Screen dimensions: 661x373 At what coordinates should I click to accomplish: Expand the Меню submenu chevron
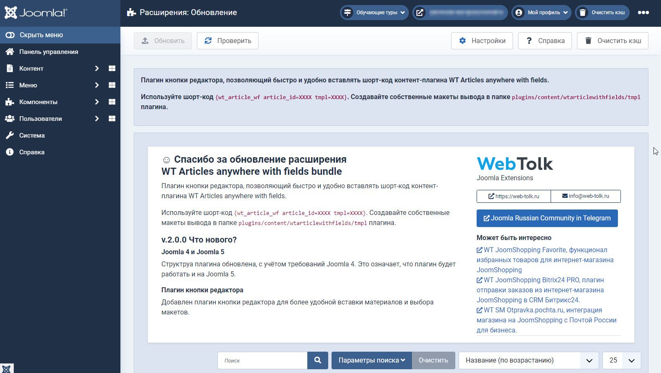97,85
